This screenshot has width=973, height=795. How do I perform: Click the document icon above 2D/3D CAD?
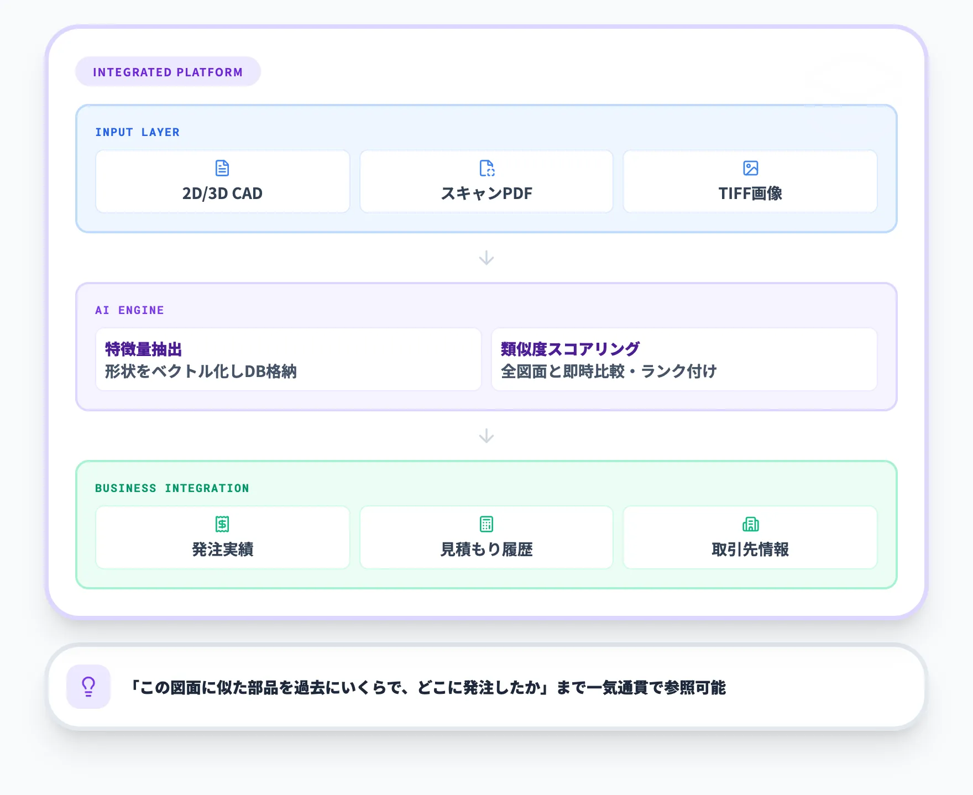(x=222, y=168)
